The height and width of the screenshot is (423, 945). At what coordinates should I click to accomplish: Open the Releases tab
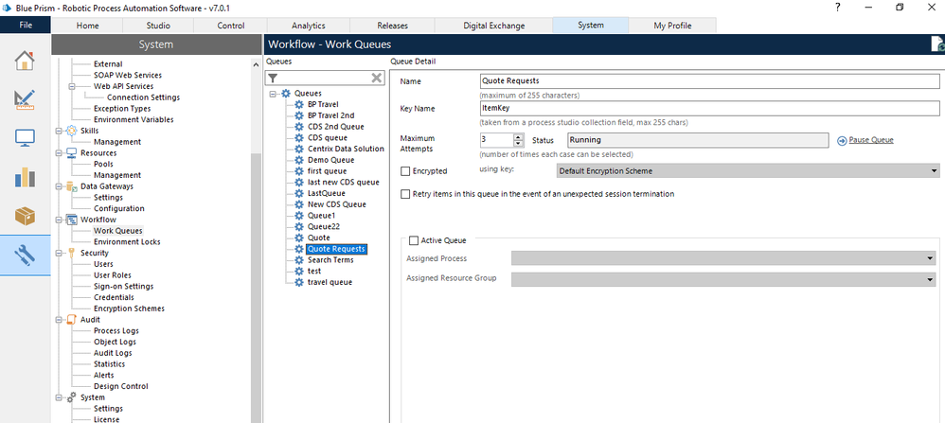click(392, 26)
